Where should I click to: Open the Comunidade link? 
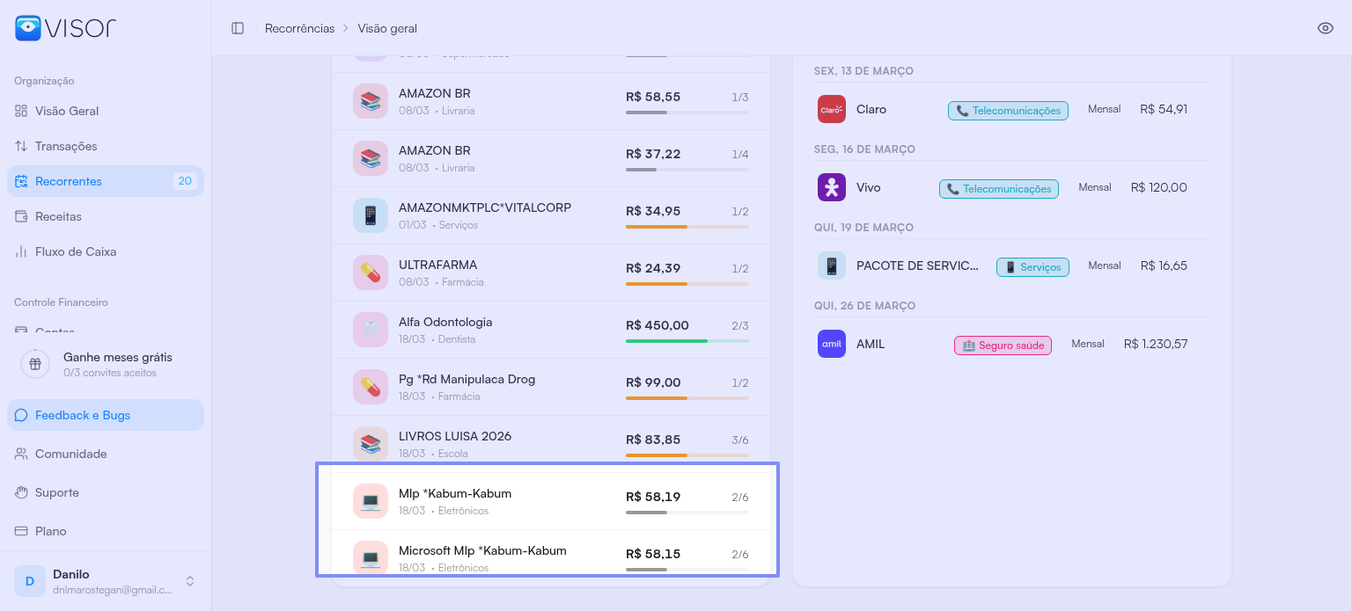[x=70, y=454]
